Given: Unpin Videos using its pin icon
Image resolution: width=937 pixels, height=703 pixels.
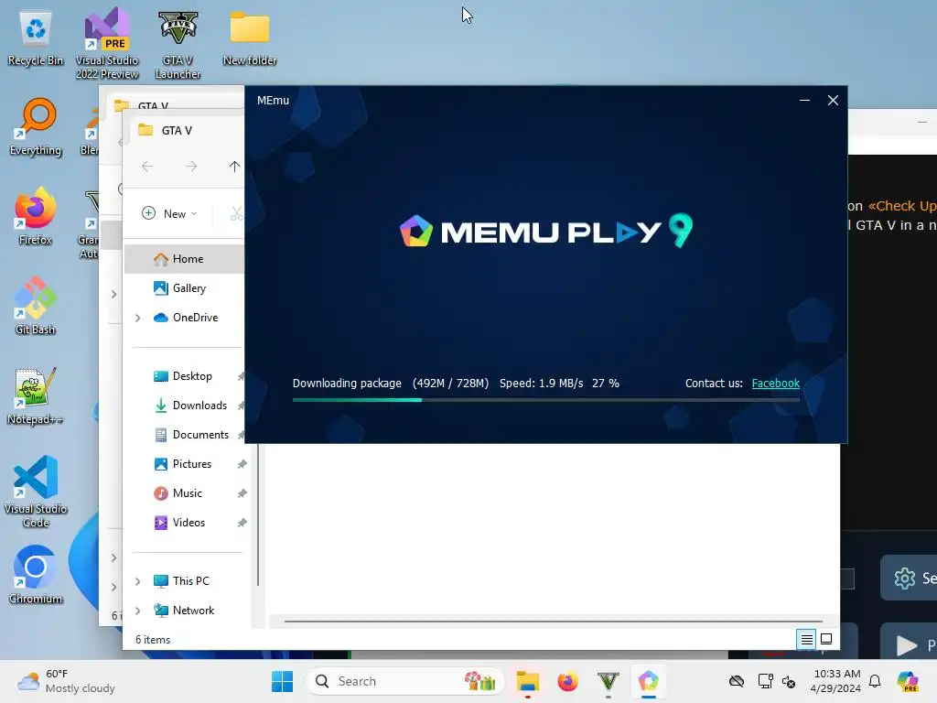Looking at the screenshot, I should click(x=242, y=523).
